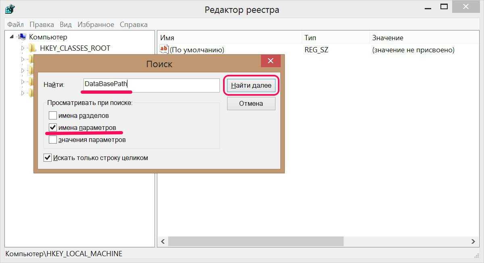The width and height of the screenshot is (484, 263).
Task: Open the Избранное menu
Action: 96,25
